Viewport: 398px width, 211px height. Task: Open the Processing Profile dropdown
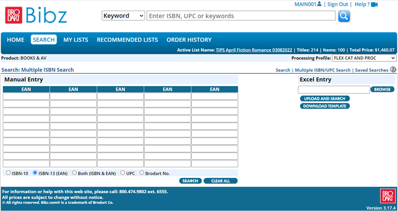pyautogui.click(x=364, y=58)
